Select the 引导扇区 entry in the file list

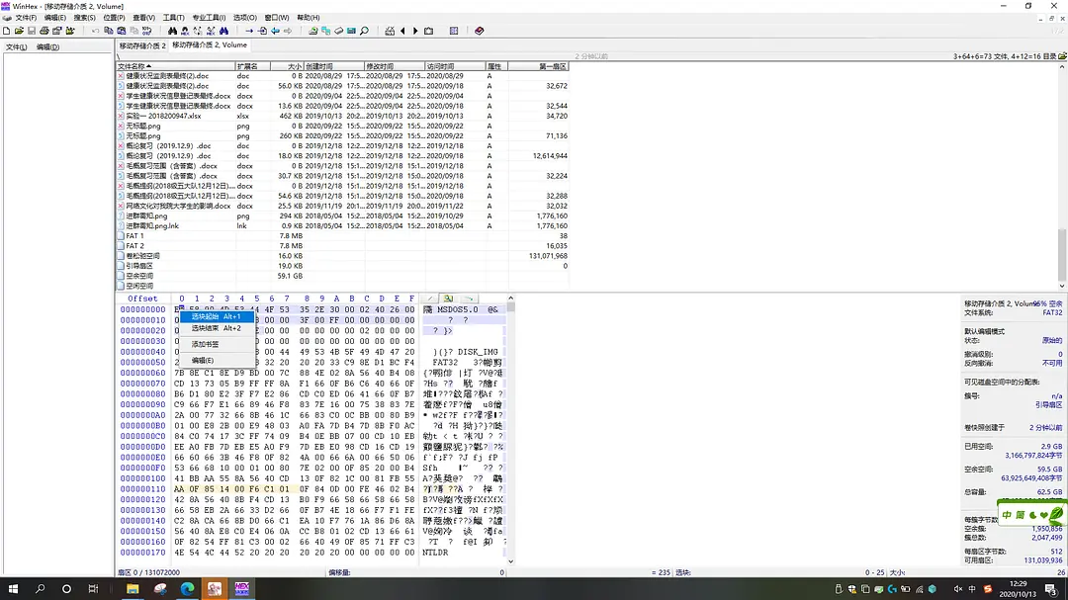pyautogui.click(x=138, y=266)
